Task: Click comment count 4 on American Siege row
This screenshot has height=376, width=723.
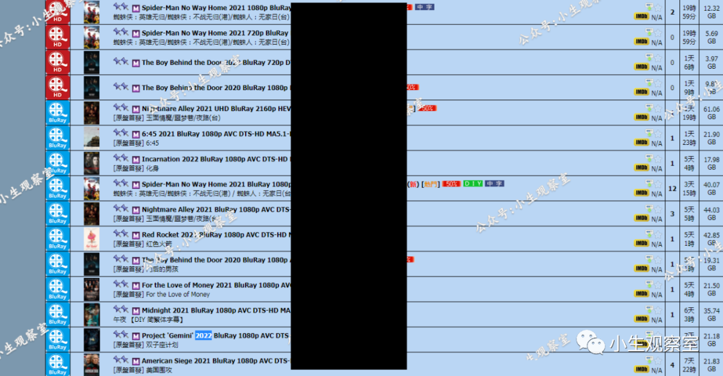Action: pyautogui.click(x=672, y=365)
